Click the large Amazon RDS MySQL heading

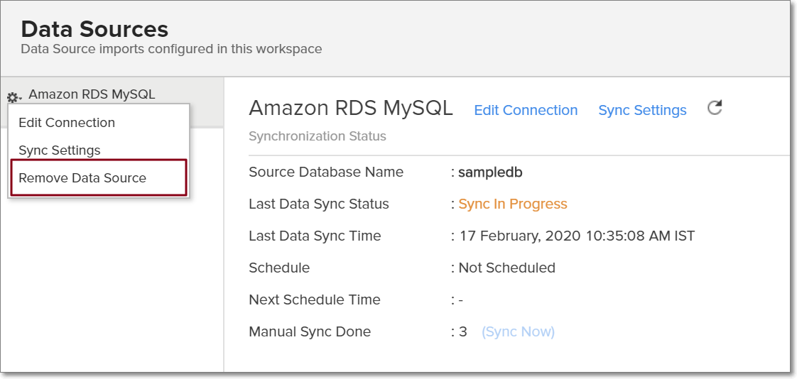[x=351, y=108]
